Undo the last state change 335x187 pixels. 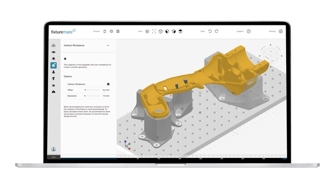coord(210,31)
